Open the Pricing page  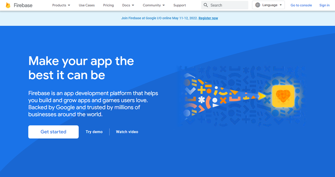pyautogui.click(x=109, y=5)
